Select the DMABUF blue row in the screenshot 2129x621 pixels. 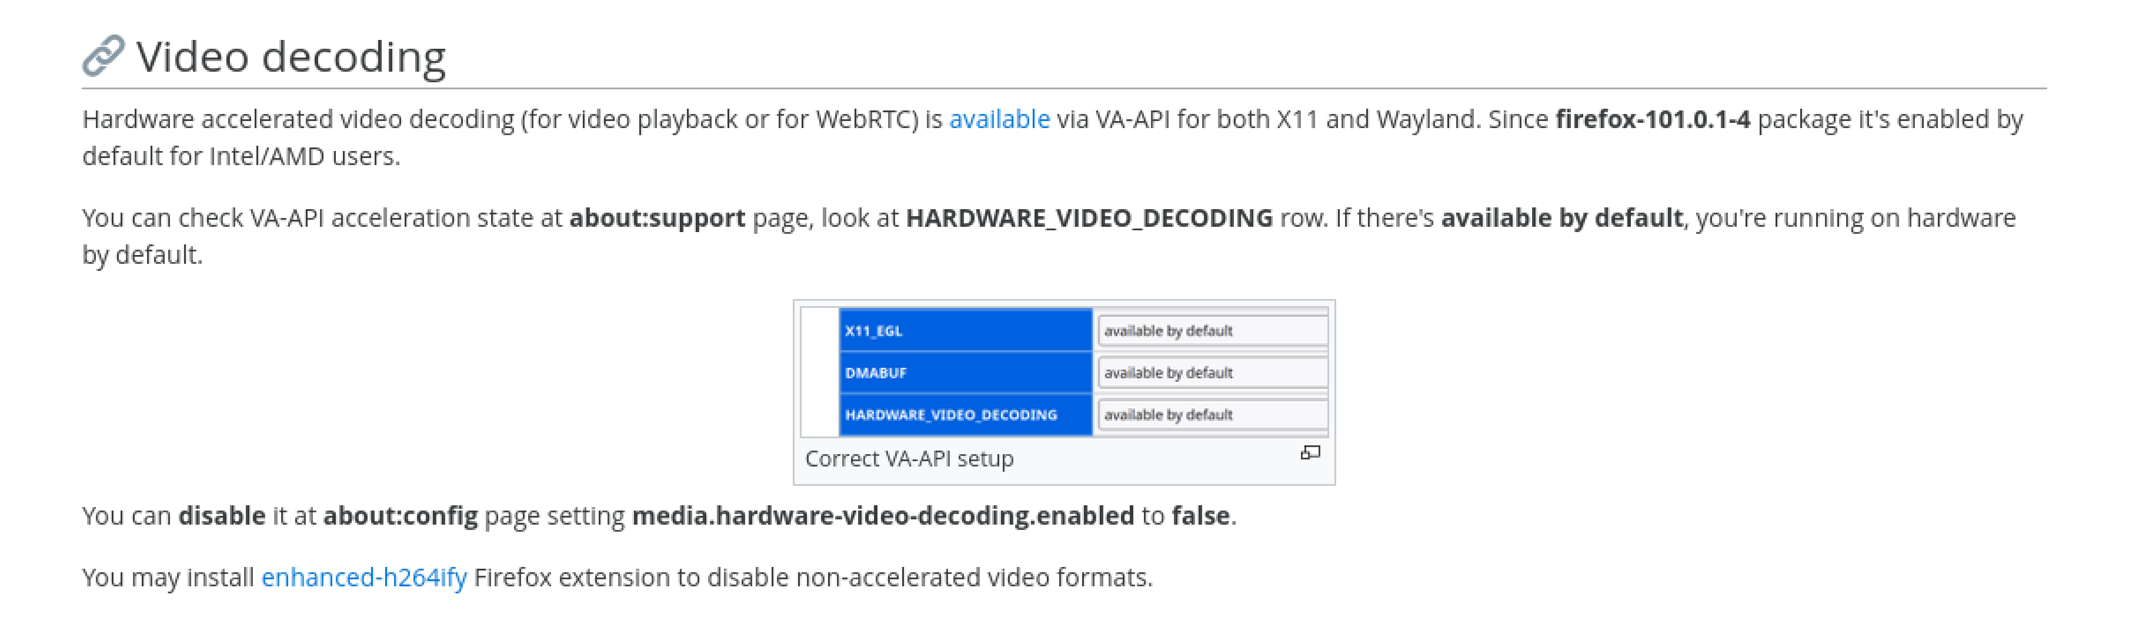pos(965,372)
